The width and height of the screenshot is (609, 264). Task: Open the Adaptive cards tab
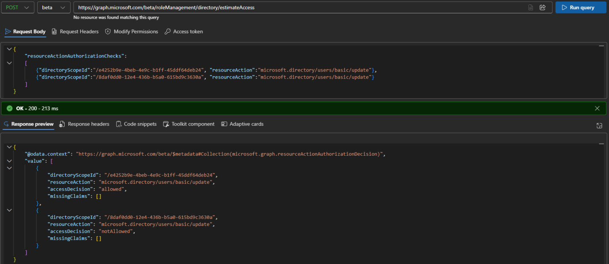(242, 124)
